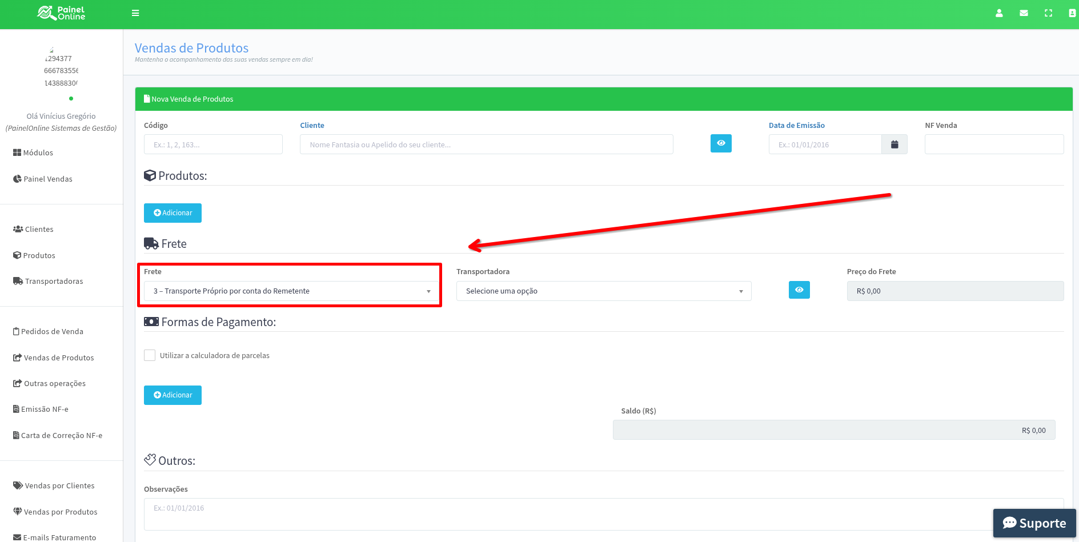
Task: Click the eye icon next to Cliente field
Action: [x=721, y=143]
